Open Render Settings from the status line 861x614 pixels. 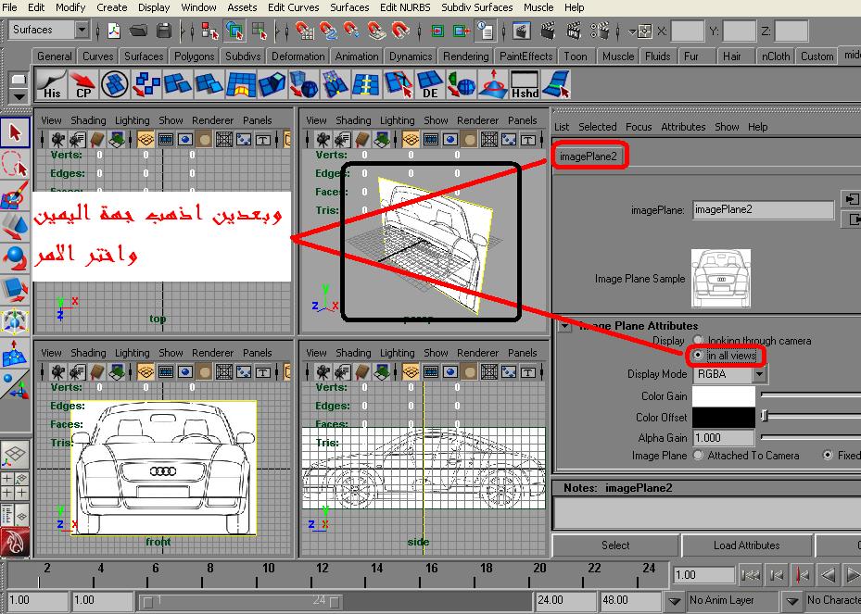[x=600, y=31]
